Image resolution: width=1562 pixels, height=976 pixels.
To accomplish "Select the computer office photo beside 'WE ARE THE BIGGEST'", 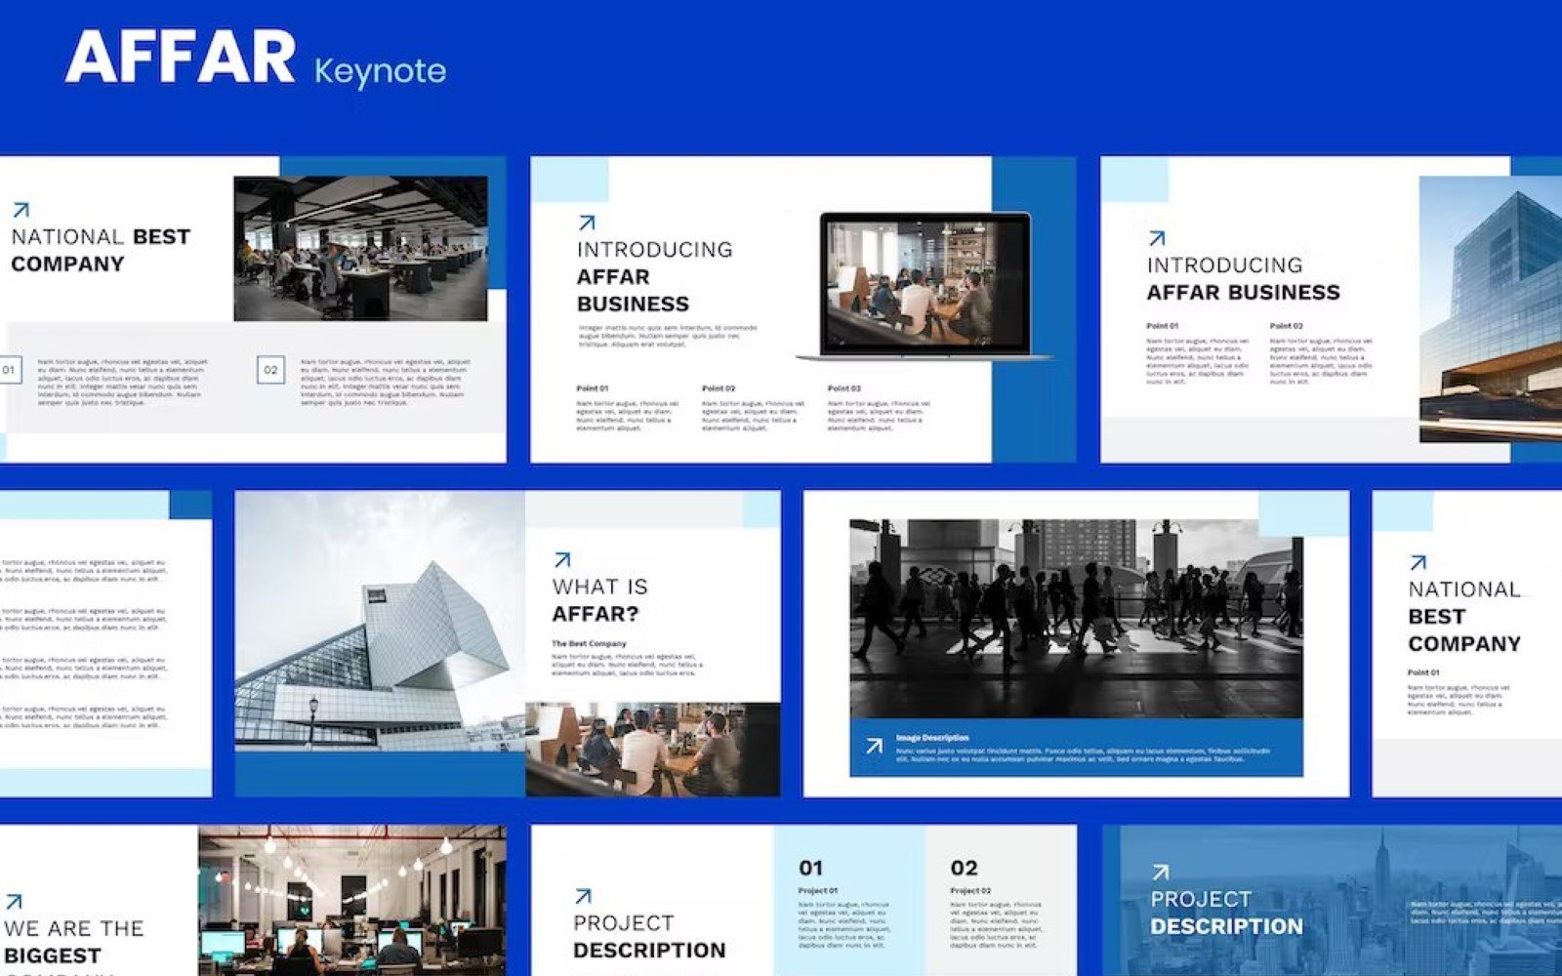I will click(x=351, y=901).
